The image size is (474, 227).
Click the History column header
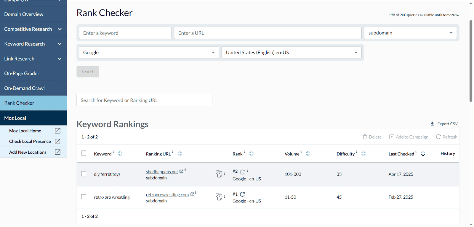coord(448,153)
